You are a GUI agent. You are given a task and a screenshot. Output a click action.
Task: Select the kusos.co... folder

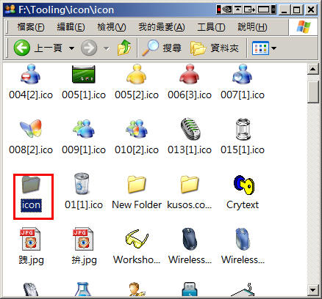tap(190, 184)
